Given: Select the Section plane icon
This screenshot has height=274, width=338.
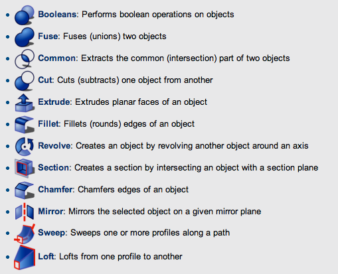Looking at the screenshot, I should [x=25, y=168].
